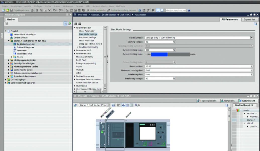Click the binoculars search icon beside project search
The height and width of the screenshot is (151, 260).
(189, 10)
